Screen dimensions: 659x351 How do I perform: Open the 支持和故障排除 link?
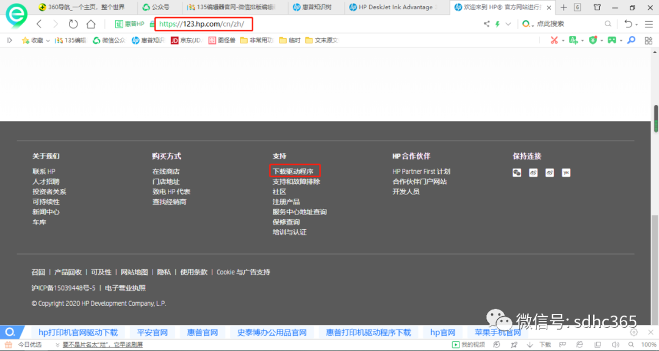click(297, 182)
